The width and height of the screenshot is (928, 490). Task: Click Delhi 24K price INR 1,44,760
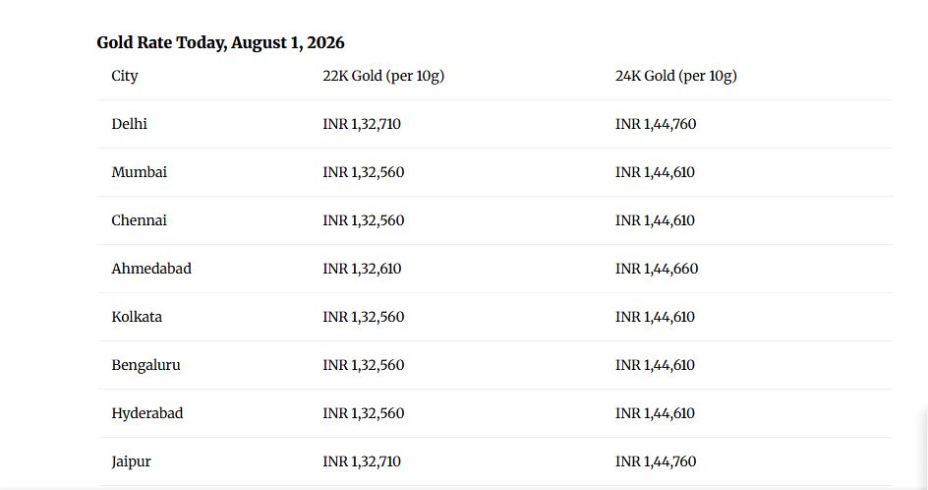[x=656, y=124]
